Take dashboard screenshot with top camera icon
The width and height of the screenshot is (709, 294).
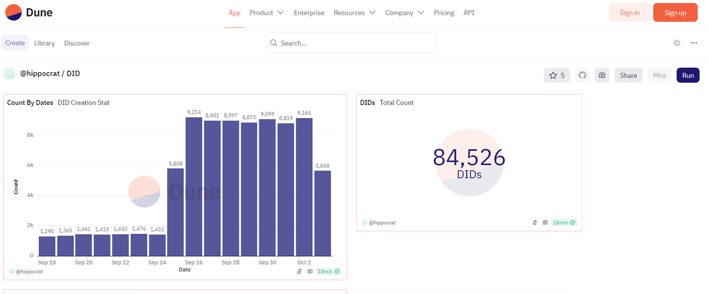[x=602, y=76]
